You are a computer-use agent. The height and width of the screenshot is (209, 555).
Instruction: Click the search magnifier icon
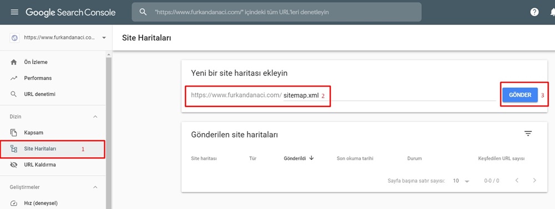[x=143, y=12]
